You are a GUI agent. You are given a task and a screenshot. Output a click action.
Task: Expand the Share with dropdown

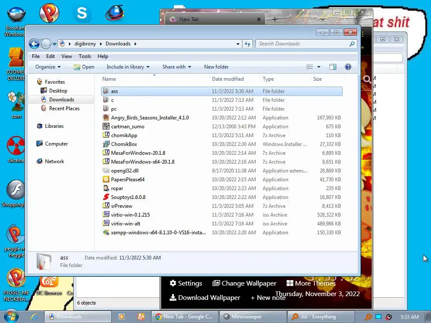(176, 67)
